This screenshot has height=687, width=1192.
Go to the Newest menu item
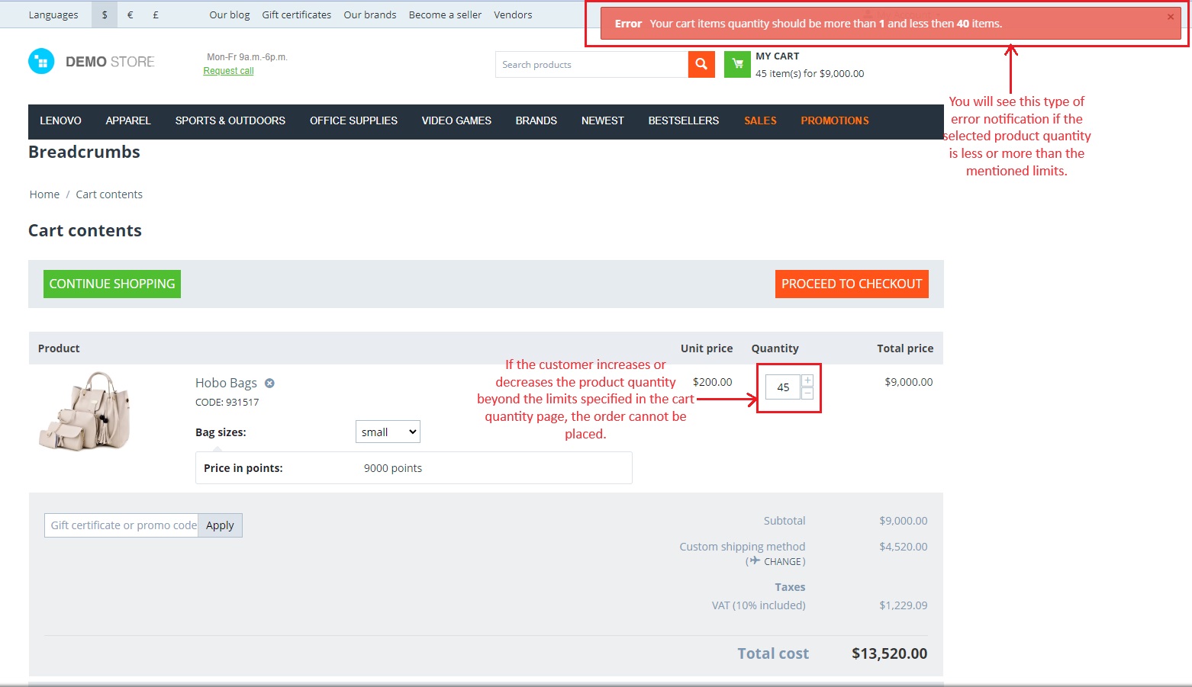point(603,120)
